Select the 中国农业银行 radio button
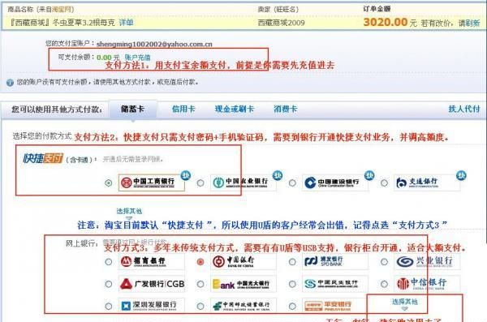This screenshot has width=487, height=322. (200, 182)
